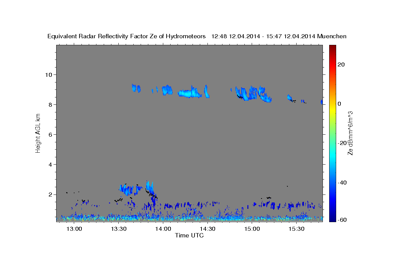Click the 'Time UTC' axis label
This screenshot has width=399, height=266.
pyautogui.click(x=189, y=235)
